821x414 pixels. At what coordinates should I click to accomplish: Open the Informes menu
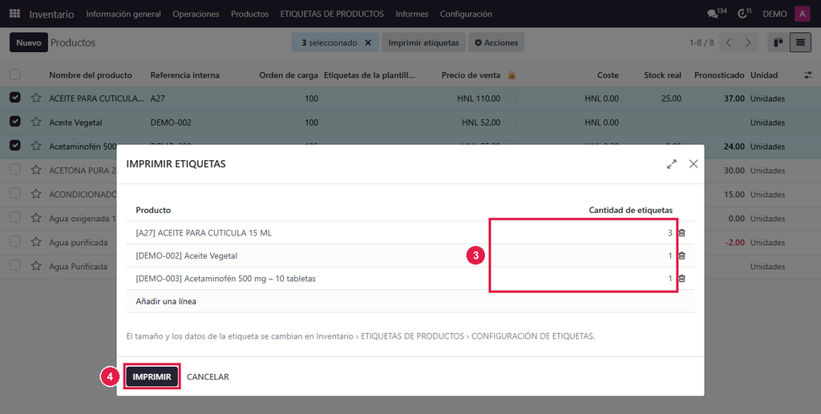point(411,14)
